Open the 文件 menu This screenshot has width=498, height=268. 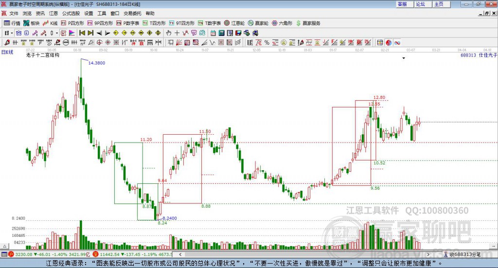pyautogui.click(x=14, y=13)
